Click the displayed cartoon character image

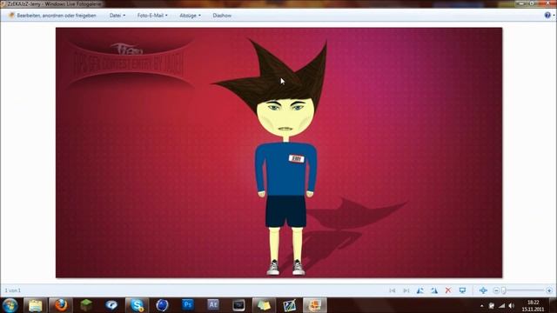[x=278, y=153]
